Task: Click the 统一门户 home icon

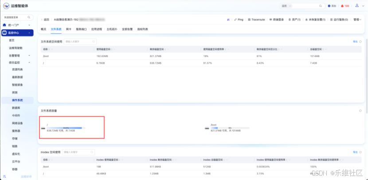Action: click(4, 25)
